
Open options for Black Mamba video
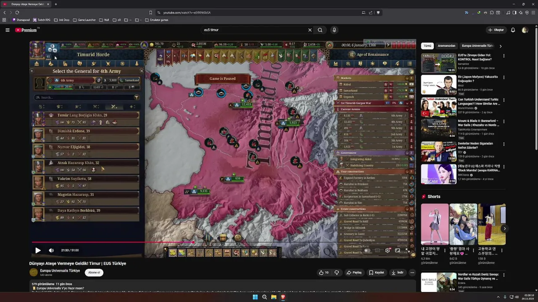point(504,166)
